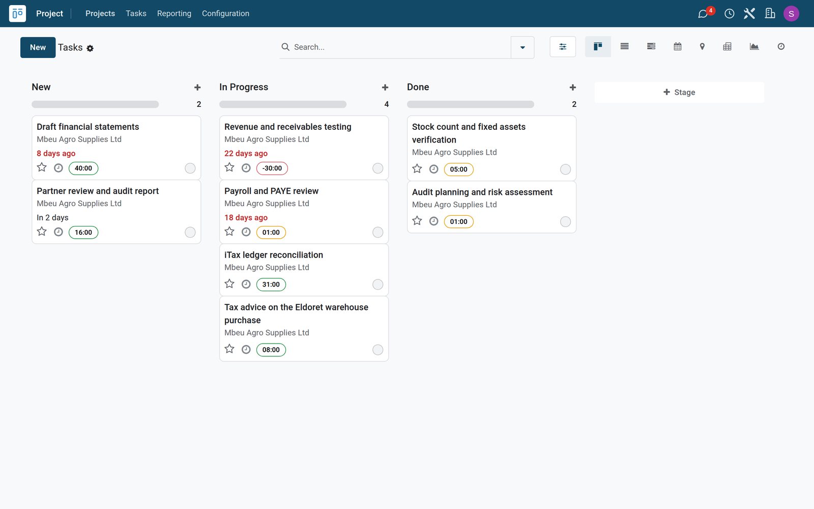Click the New column progress bar
The image size is (814, 509).
click(95, 104)
